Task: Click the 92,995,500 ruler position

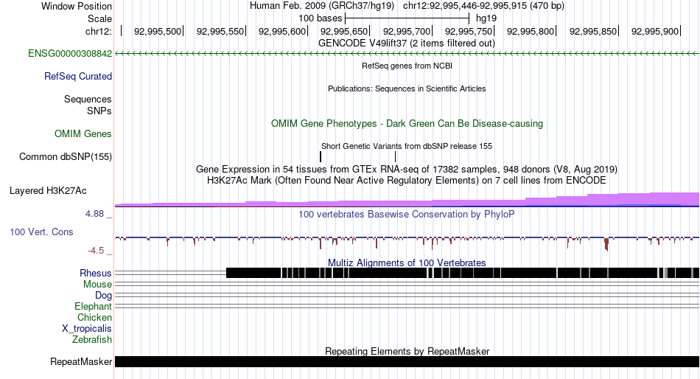Action: (158, 31)
